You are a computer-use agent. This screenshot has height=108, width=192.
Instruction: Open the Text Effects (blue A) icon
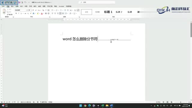[33, 13]
